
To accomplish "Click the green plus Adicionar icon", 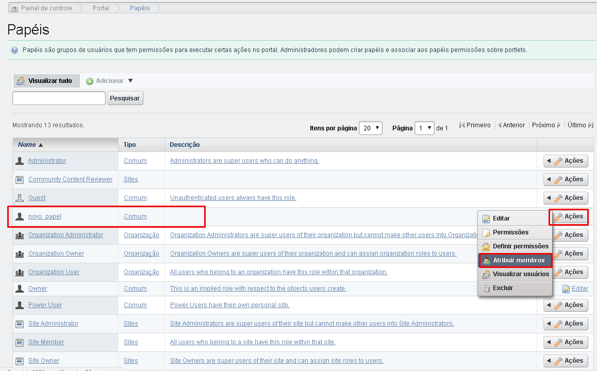I will pyautogui.click(x=90, y=81).
